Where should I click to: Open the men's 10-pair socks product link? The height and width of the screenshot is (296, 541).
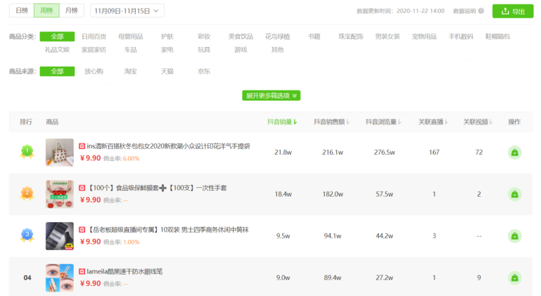[168, 230]
